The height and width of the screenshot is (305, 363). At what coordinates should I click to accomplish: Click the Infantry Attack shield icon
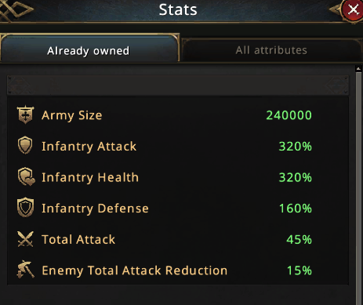(x=25, y=145)
